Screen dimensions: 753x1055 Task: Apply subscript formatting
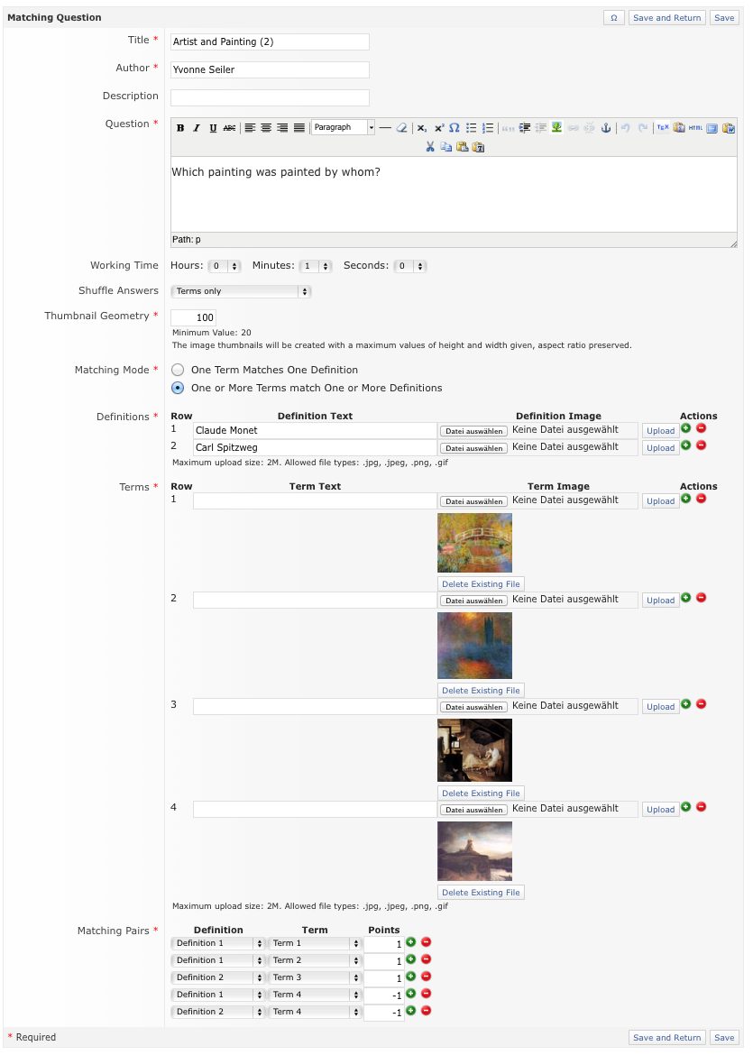422,128
